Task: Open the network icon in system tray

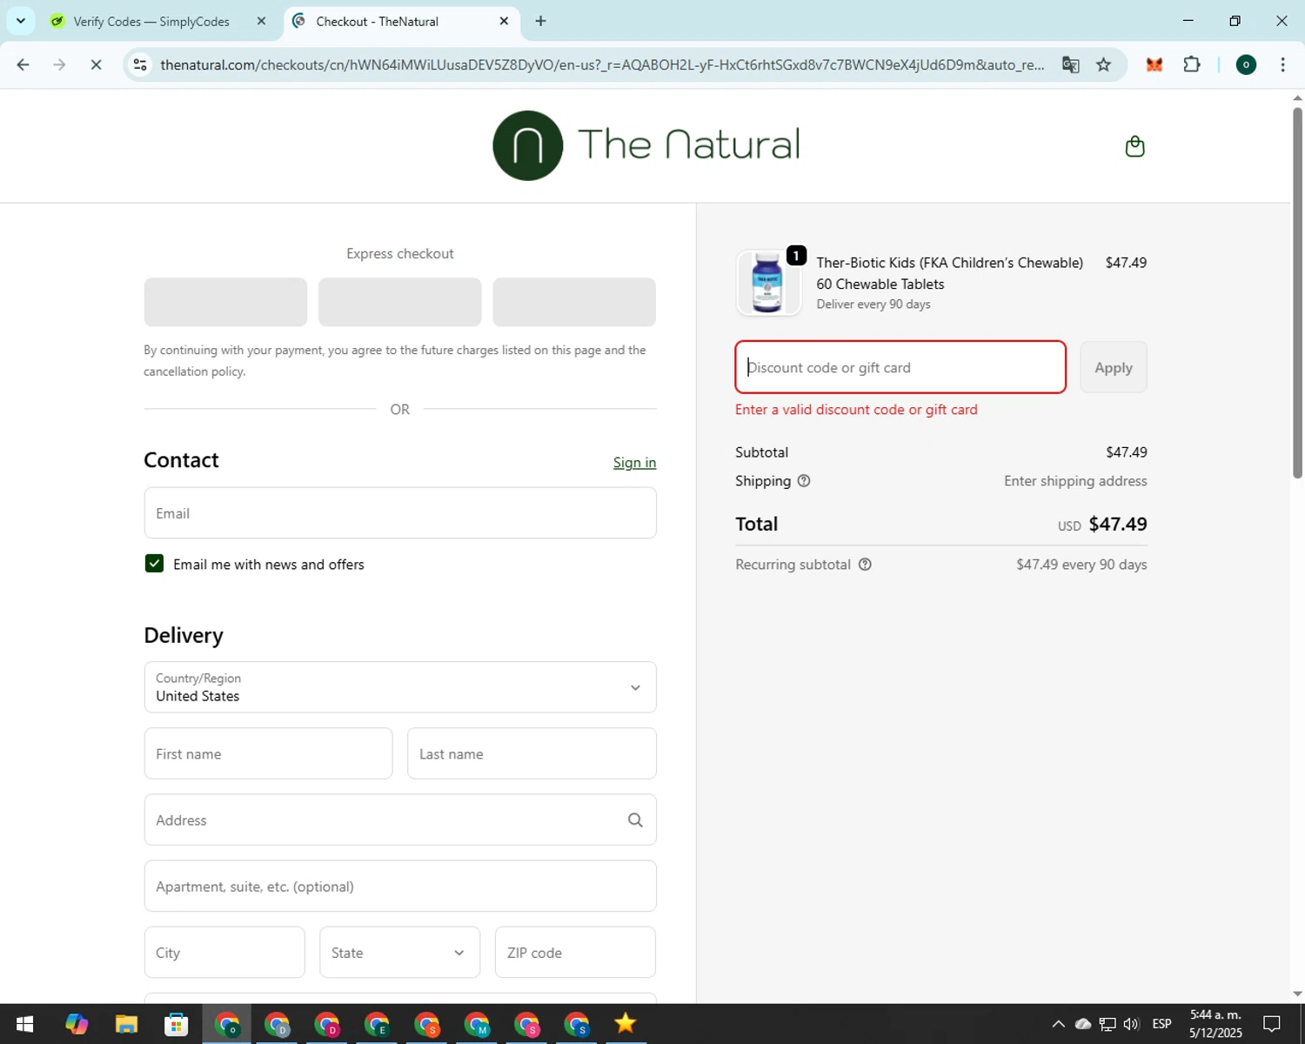Action: click(1108, 1024)
